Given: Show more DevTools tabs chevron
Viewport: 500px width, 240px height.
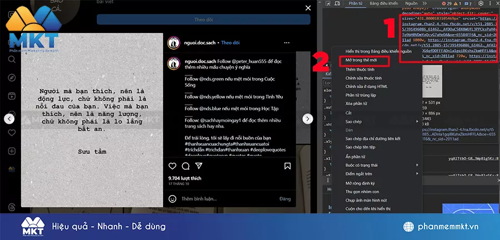Looking at the screenshot, I should [426, 3].
